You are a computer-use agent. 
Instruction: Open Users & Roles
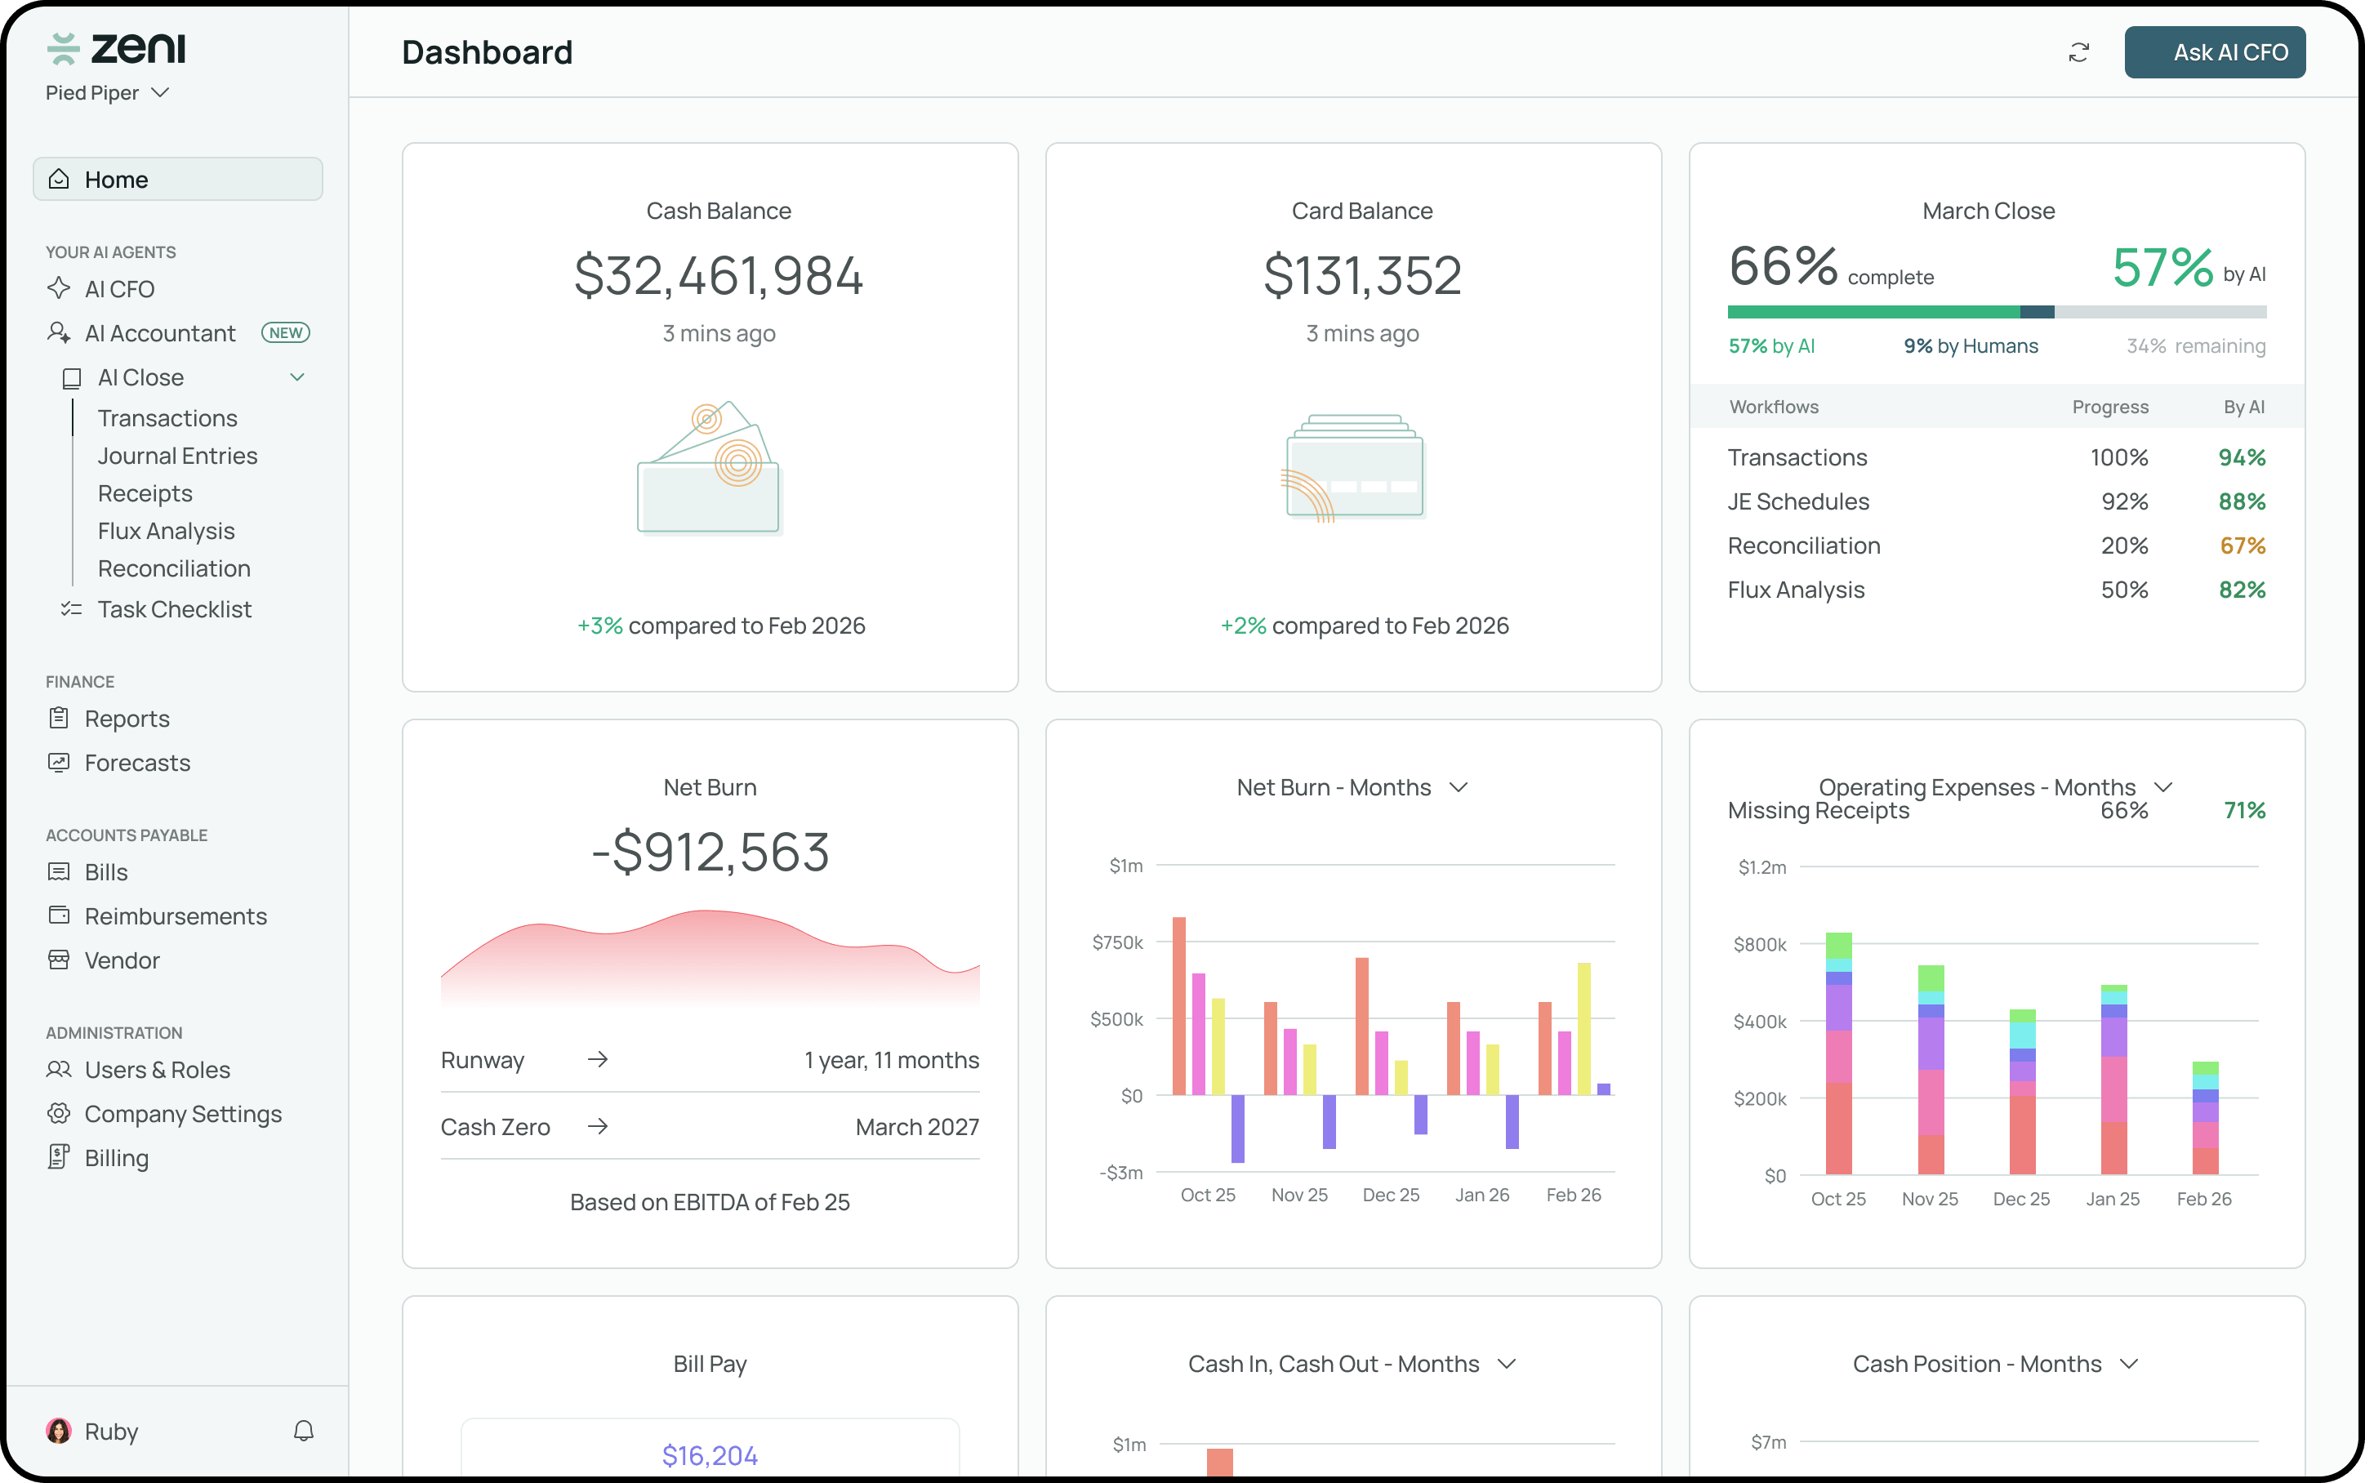click(157, 1070)
